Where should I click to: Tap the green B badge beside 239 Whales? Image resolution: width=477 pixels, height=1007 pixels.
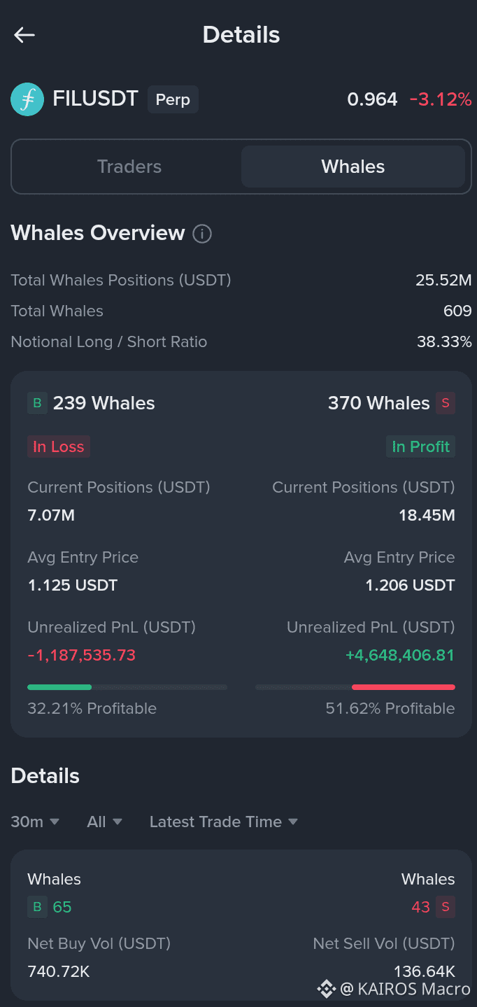pos(37,403)
